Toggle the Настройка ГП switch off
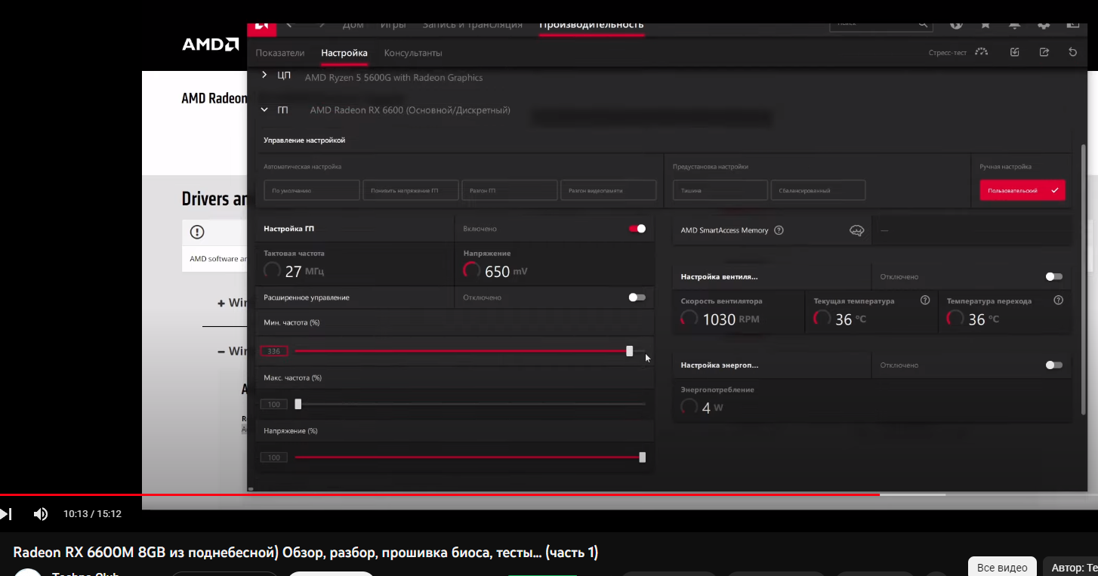Image resolution: width=1098 pixels, height=576 pixels. (x=637, y=229)
